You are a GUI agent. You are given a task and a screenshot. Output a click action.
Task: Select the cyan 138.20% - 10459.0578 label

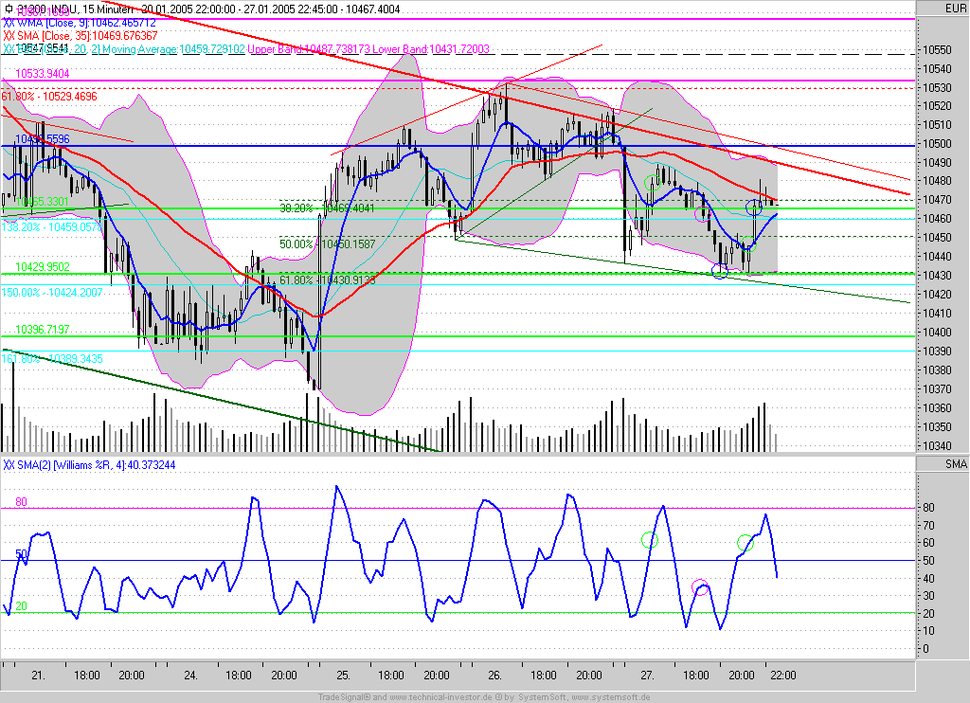pyautogui.click(x=51, y=227)
